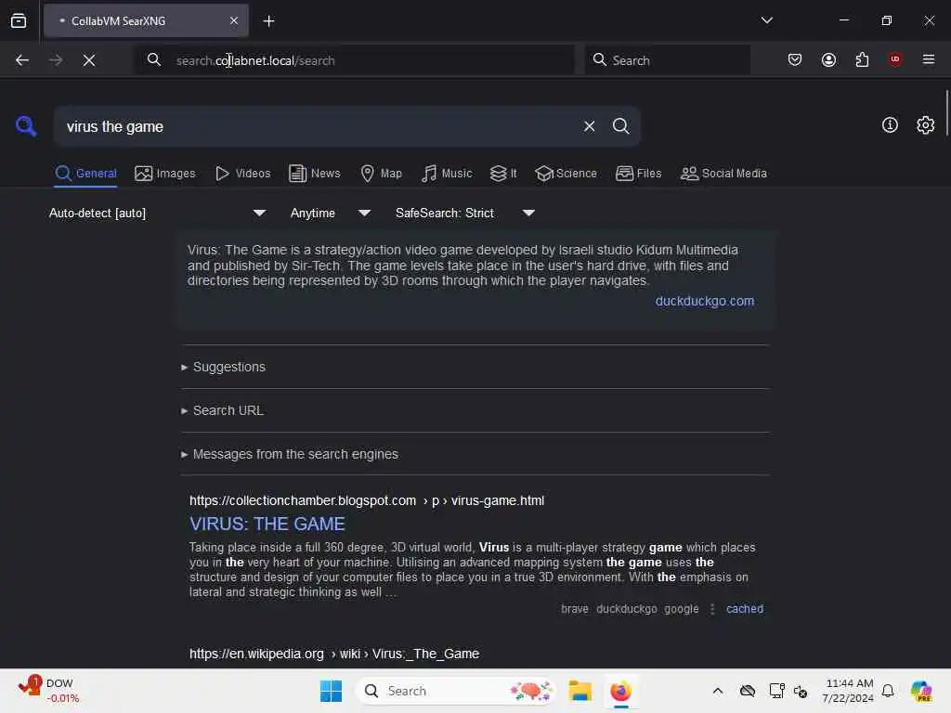This screenshot has width=951, height=713.
Task: Open File Explorer from the taskbar
Action: (x=580, y=691)
